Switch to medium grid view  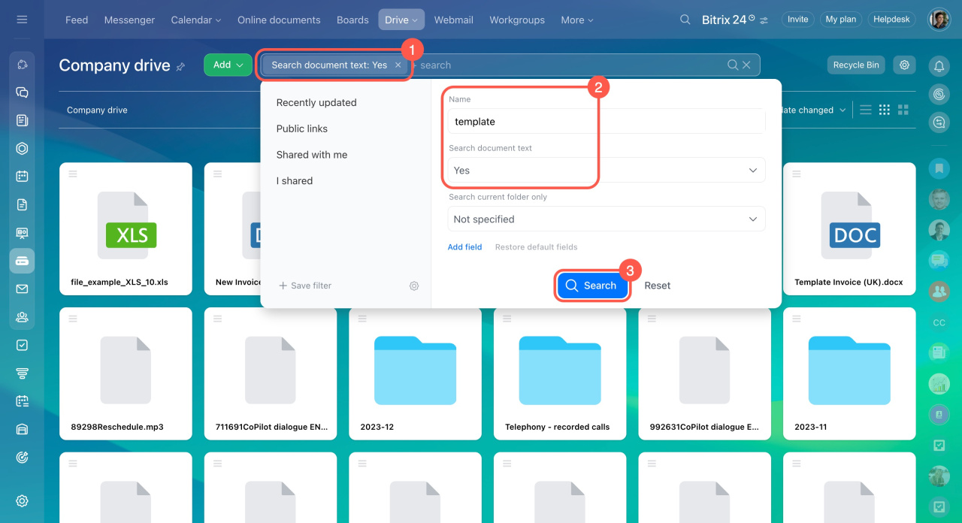(x=885, y=110)
